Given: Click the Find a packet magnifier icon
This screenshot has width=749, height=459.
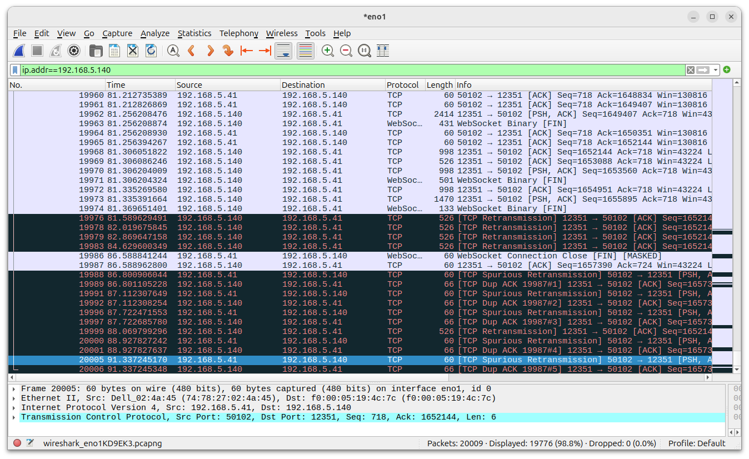Looking at the screenshot, I should (173, 51).
